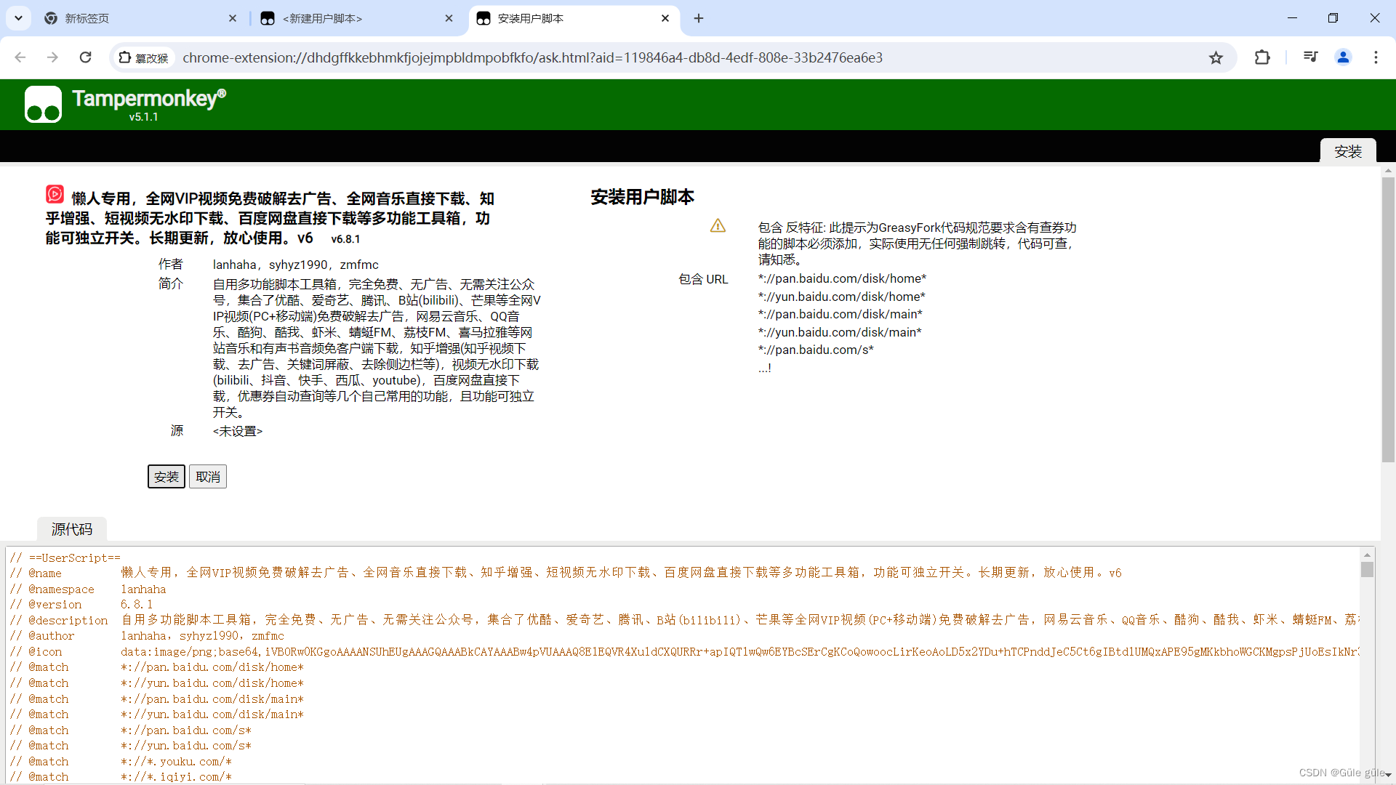Image resolution: width=1396 pixels, height=785 pixels.
Task: Open the Chrome profile avatar
Action: (1343, 57)
